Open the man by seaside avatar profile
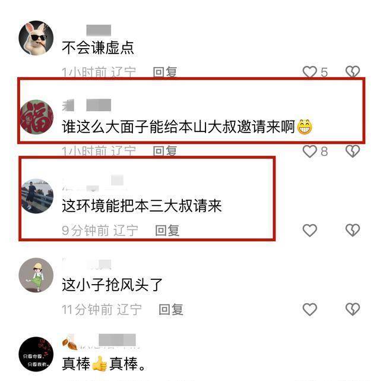This screenshot has height=381, width=380. click(37, 196)
